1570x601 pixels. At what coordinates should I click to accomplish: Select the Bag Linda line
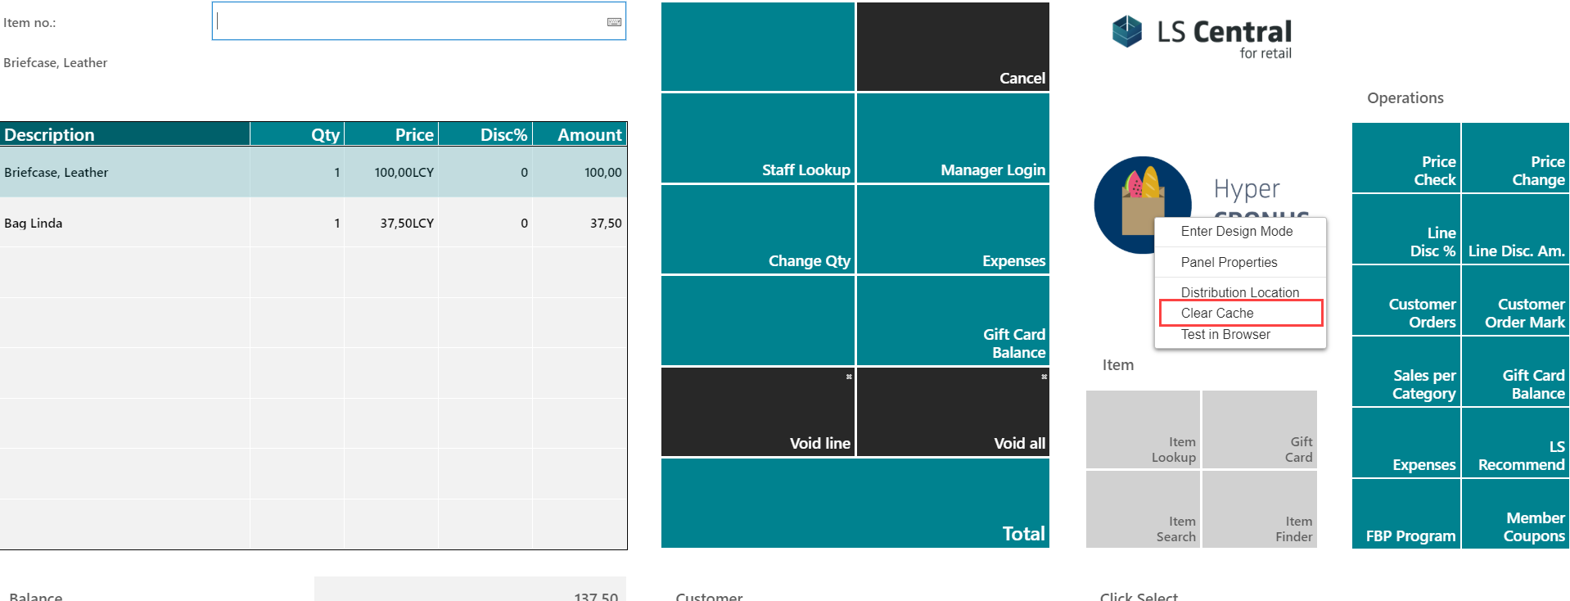tap(314, 223)
